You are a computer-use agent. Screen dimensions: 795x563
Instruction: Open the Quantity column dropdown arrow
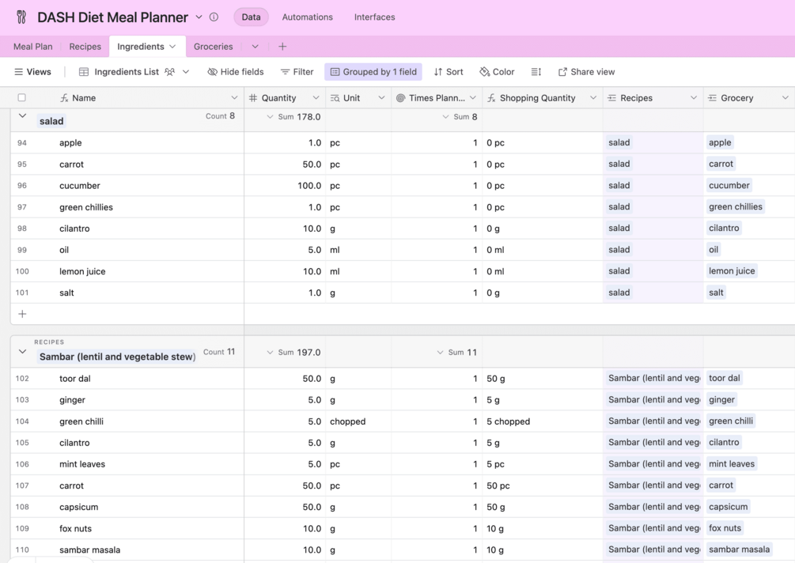pos(316,98)
